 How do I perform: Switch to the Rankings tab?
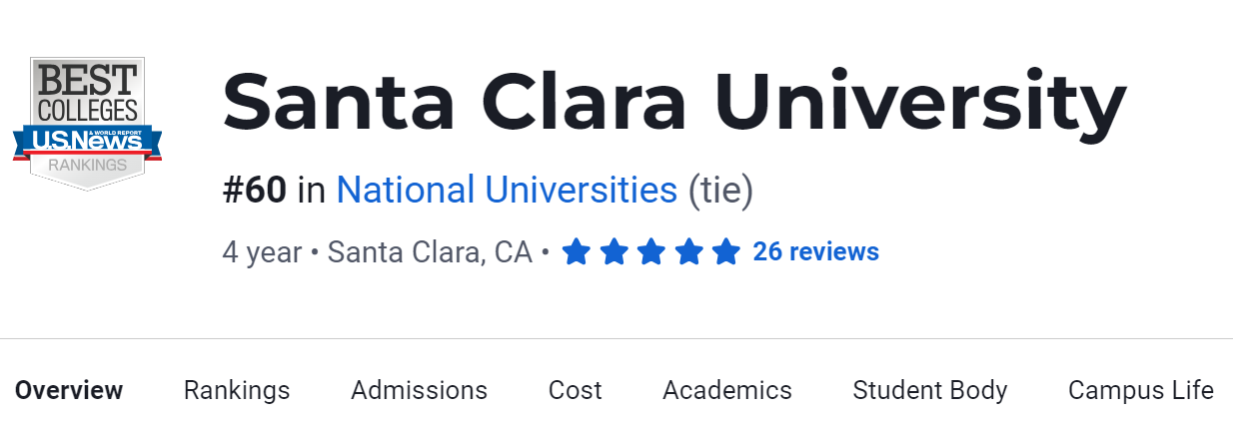pos(237,390)
